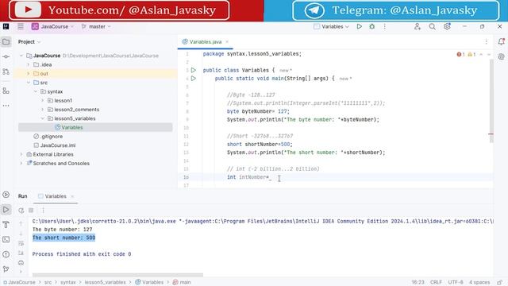Viewport: 508px width, 286px height.
Task: Open the Project tool window folder icon
Action: coord(6,41)
